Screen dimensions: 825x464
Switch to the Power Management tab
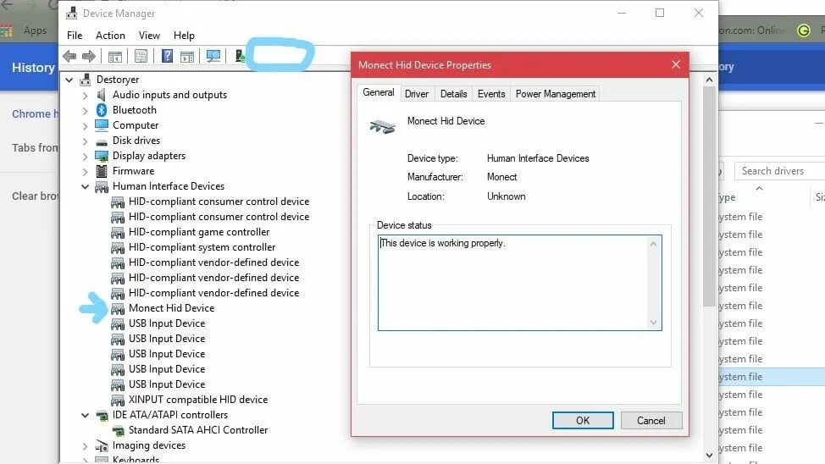pyautogui.click(x=555, y=94)
